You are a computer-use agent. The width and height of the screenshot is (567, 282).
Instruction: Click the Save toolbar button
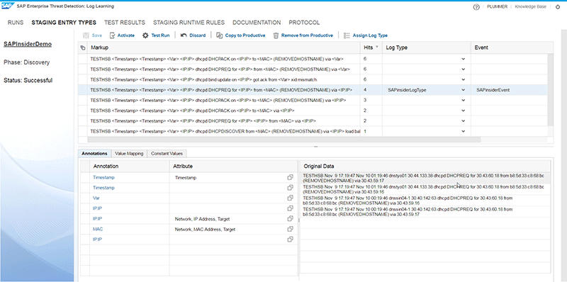pos(92,35)
